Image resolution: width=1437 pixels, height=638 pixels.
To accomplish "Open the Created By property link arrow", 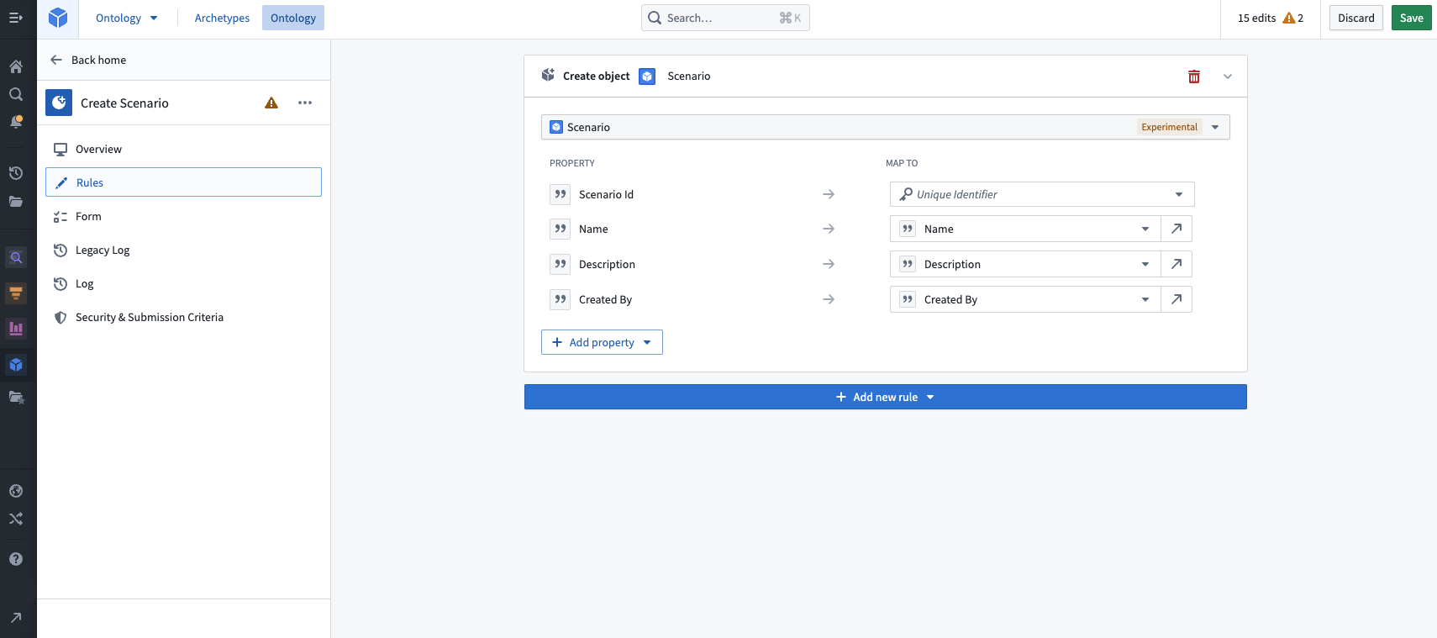I will pos(1176,299).
